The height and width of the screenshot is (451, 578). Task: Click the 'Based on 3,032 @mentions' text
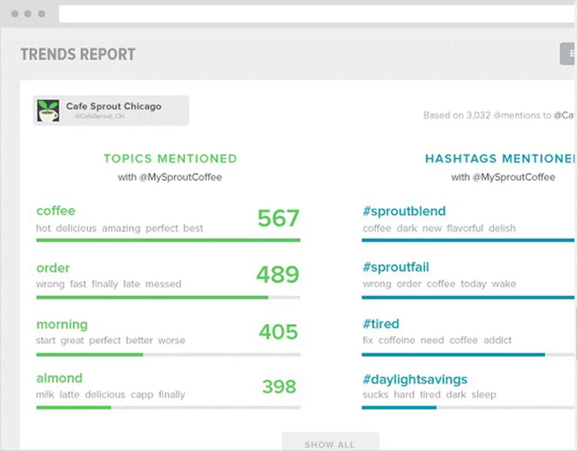(x=486, y=116)
